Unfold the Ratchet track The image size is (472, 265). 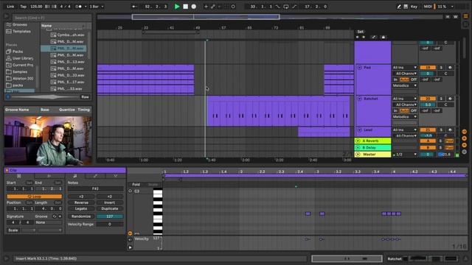(x=359, y=99)
